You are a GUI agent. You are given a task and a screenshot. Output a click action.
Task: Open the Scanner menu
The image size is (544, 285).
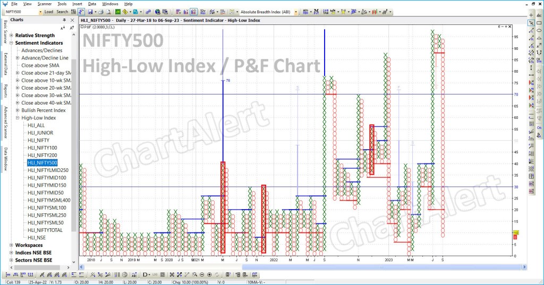pos(45,4)
